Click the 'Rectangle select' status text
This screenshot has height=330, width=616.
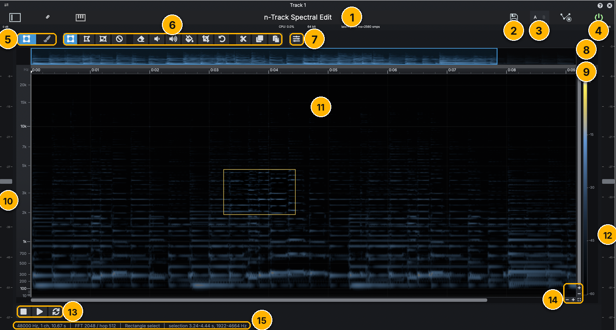click(x=142, y=326)
